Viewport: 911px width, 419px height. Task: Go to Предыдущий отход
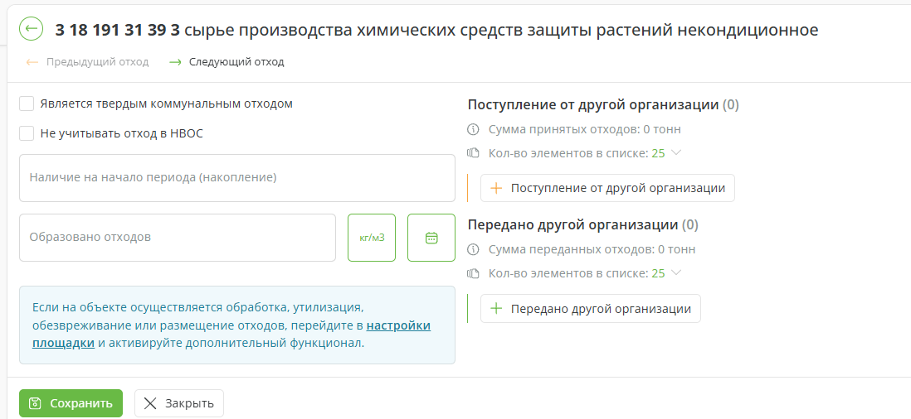pyautogui.click(x=87, y=62)
